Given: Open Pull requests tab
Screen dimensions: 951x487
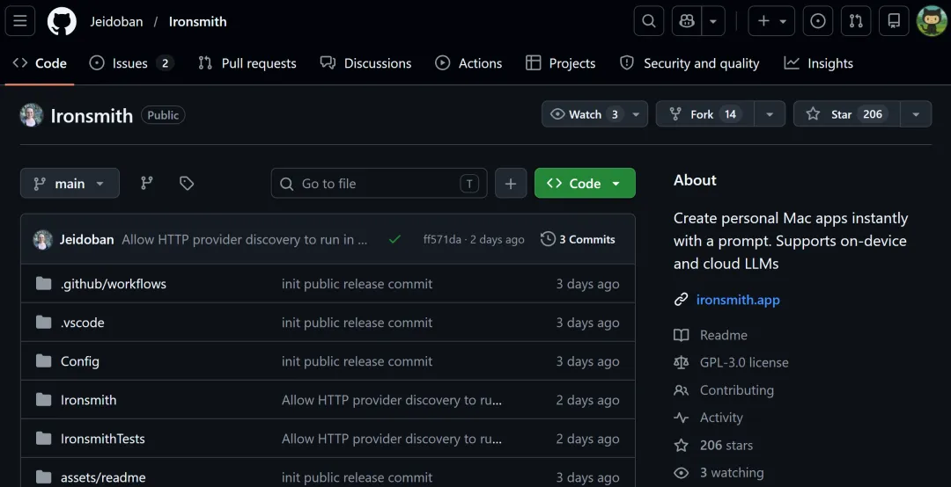Looking at the screenshot, I should (247, 63).
